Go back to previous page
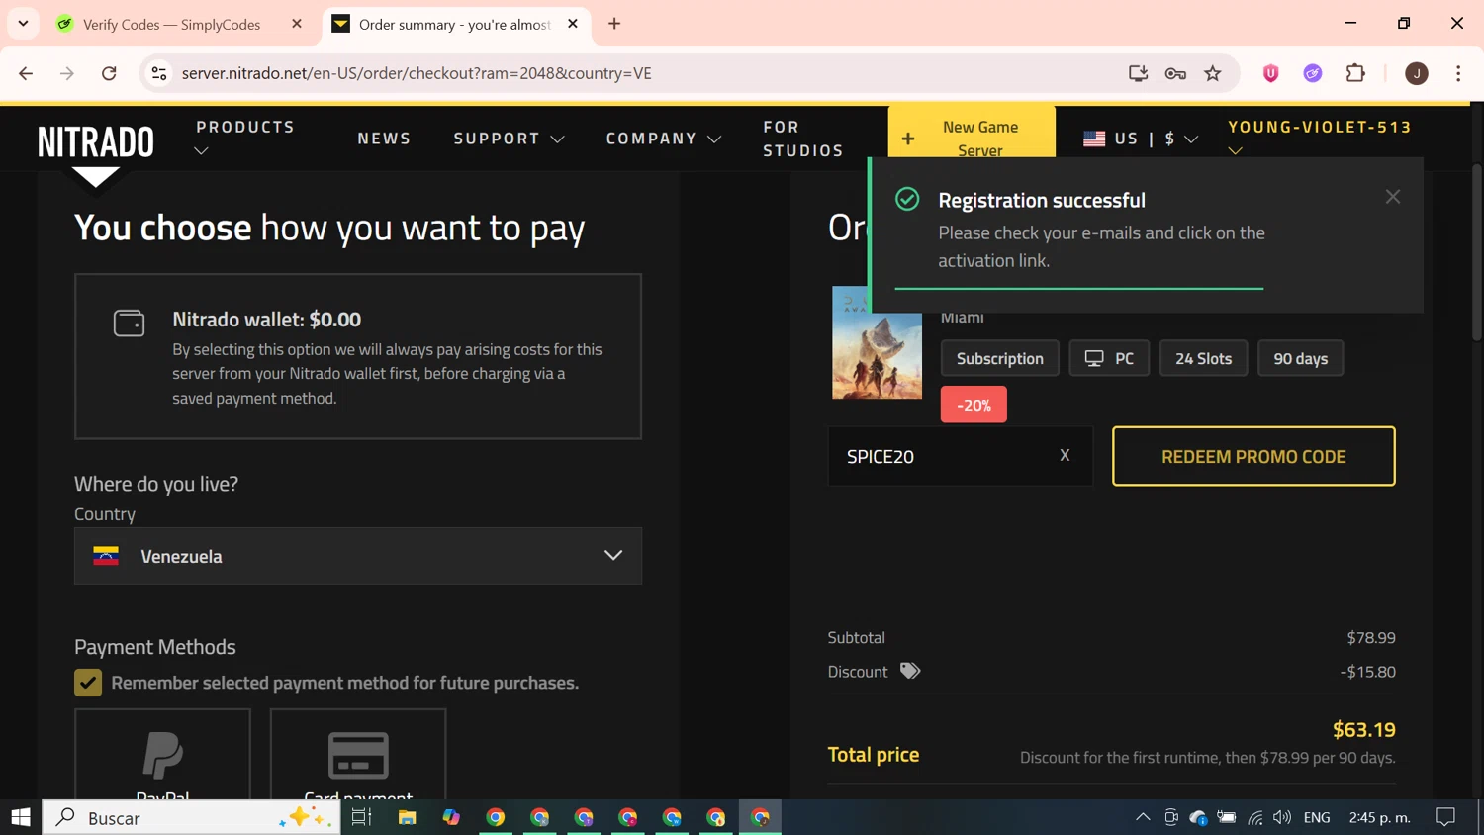Image resolution: width=1484 pixels, height=835 pixels. point(26,73)
